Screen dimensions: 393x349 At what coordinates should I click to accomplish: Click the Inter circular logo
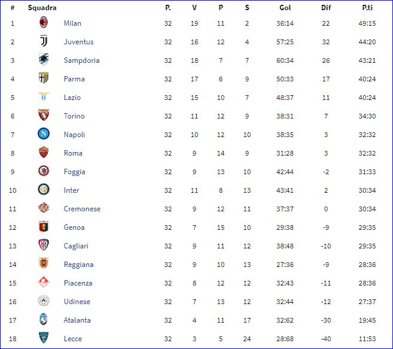(x=44, y=189)
